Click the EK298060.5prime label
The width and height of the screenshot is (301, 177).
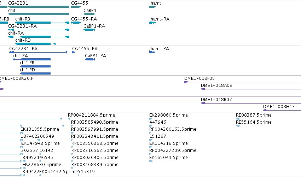click(x=168, y=115)
